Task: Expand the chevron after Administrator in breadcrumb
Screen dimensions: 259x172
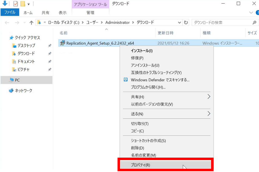Action: 133,23
